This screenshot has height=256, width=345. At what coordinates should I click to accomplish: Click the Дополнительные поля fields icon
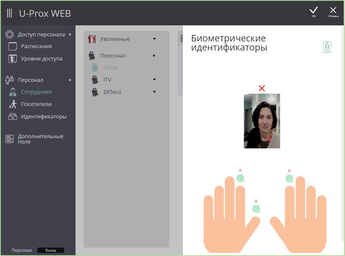tap(9, 139)
